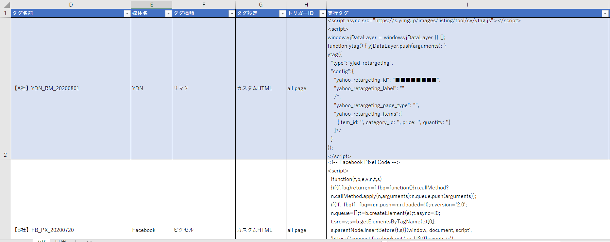Select all page cell in Facebook row
The height and width of the screenshot is (242, 610).
[x=306, y=199]
